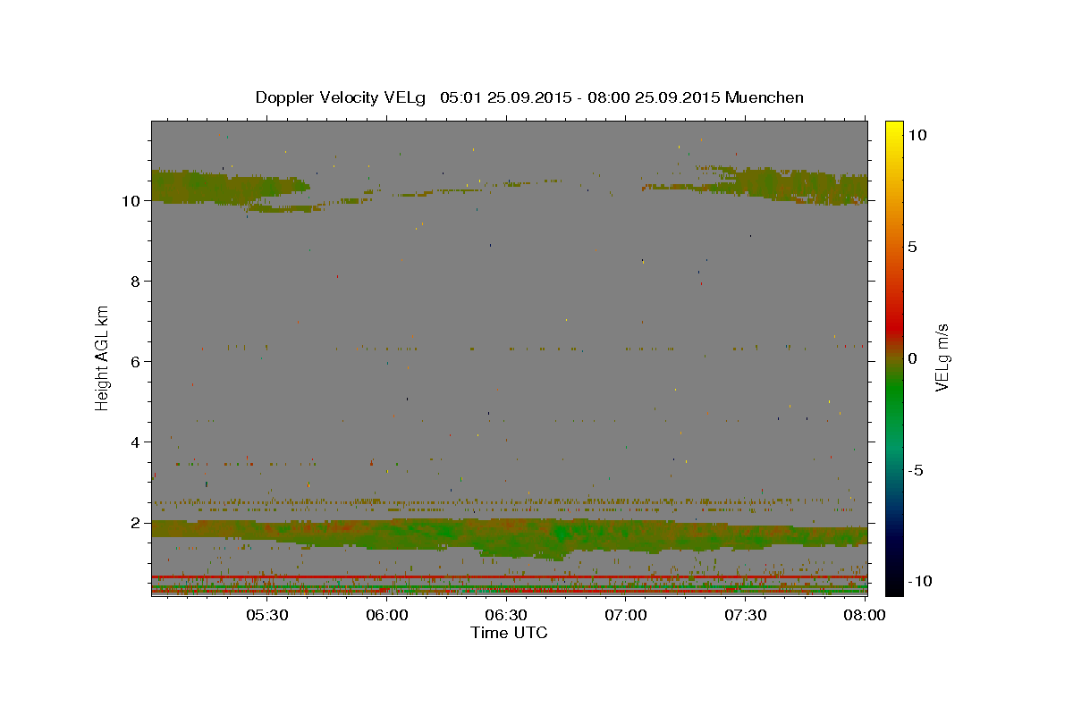Click the colorbar value 5 label

912,247
